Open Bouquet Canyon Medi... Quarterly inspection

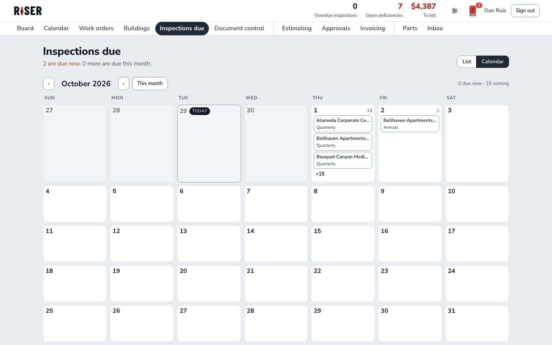[343, 160]
